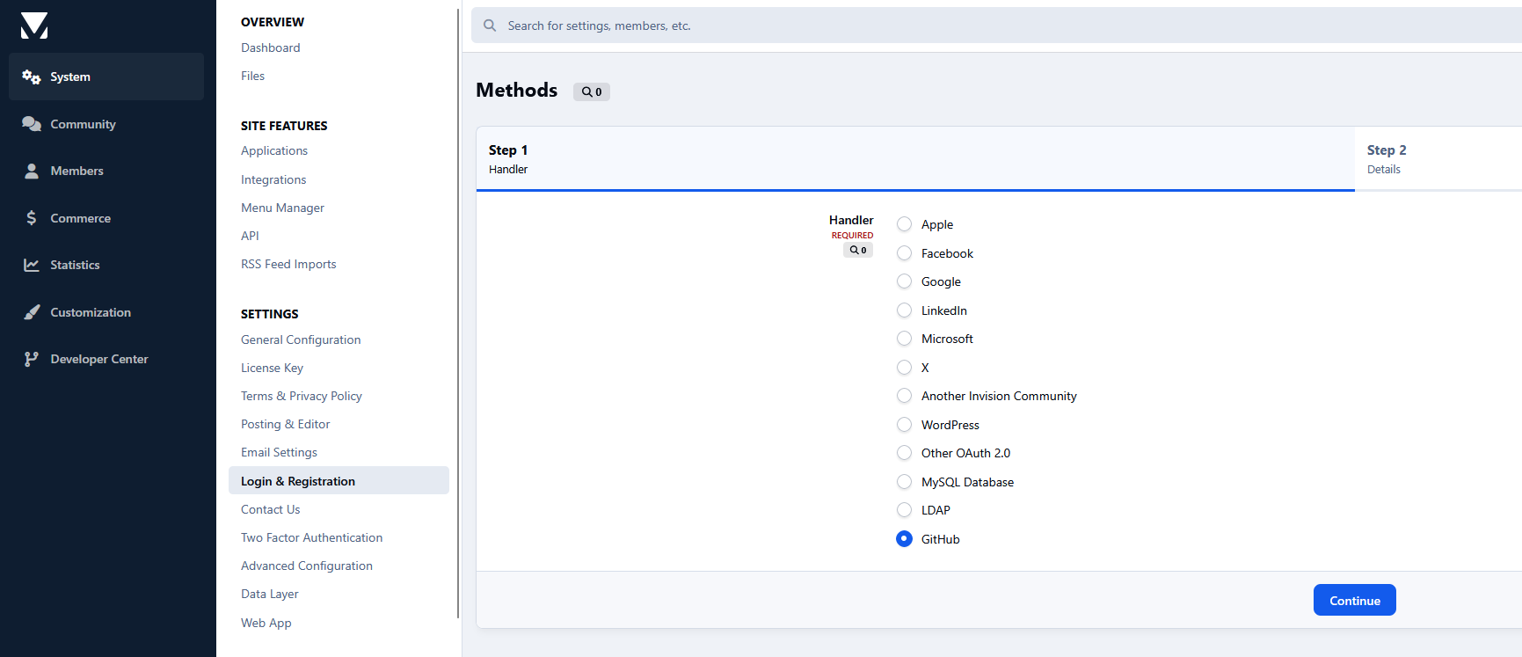Select the Google handler radio button
This screenshot has width=1522, height=657.
coord(904,281)
